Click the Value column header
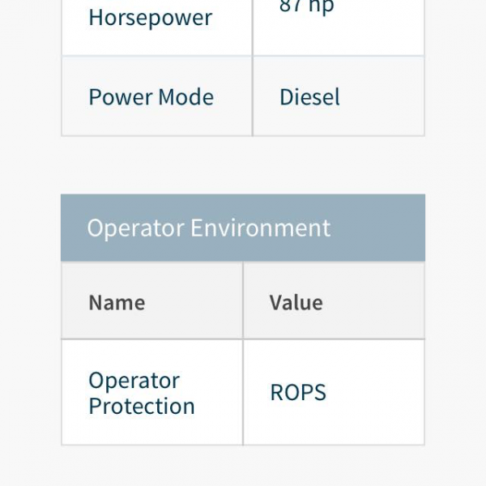 click(x=334, y=301)
